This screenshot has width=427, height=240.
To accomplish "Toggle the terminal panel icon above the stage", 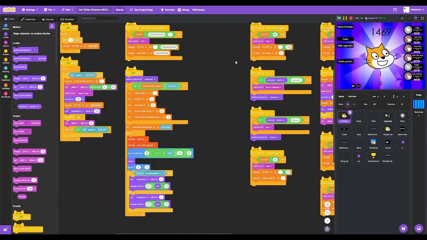I will pos(402,18).
